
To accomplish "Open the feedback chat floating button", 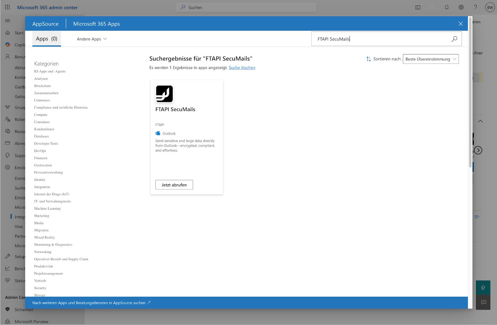I will pyautogui.click(x=483, y=302).
